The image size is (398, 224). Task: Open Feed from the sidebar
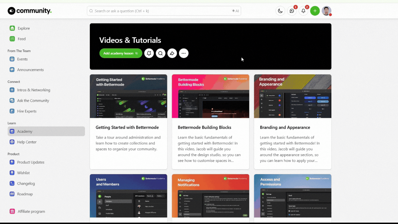pyautogui.click(x=21, y=39)
